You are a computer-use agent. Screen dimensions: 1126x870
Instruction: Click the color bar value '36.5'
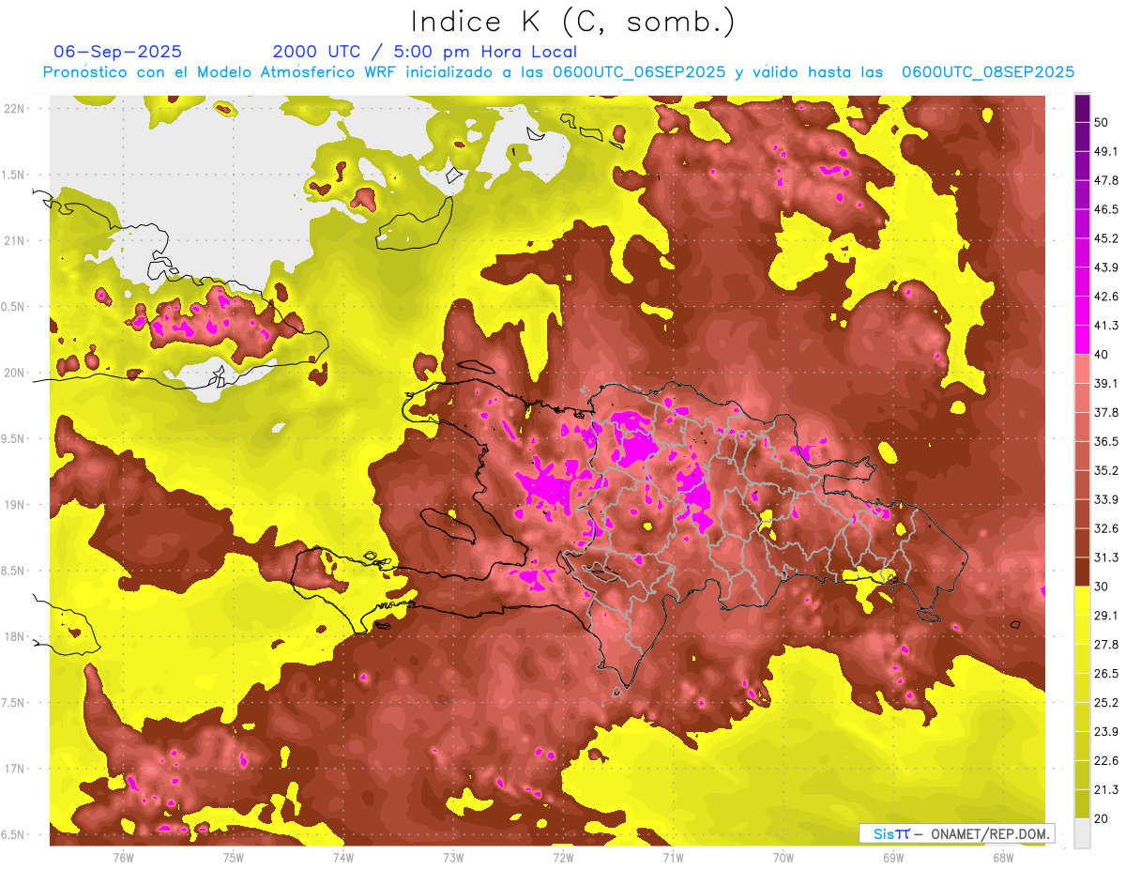coord(1106,441)
